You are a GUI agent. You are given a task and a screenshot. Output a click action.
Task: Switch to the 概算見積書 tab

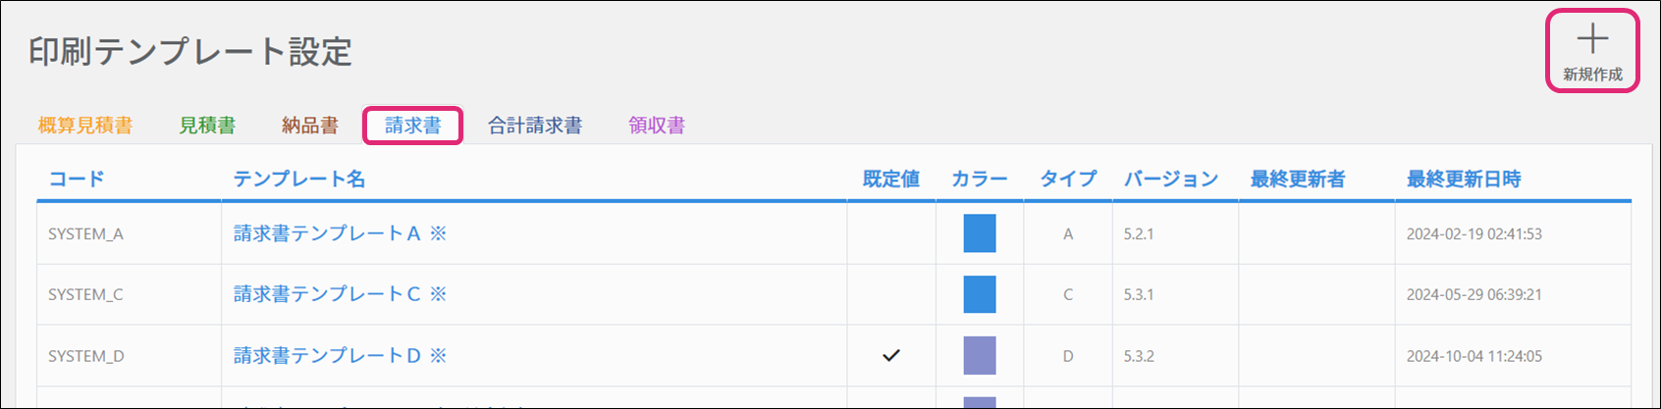(x=85, y=126)
